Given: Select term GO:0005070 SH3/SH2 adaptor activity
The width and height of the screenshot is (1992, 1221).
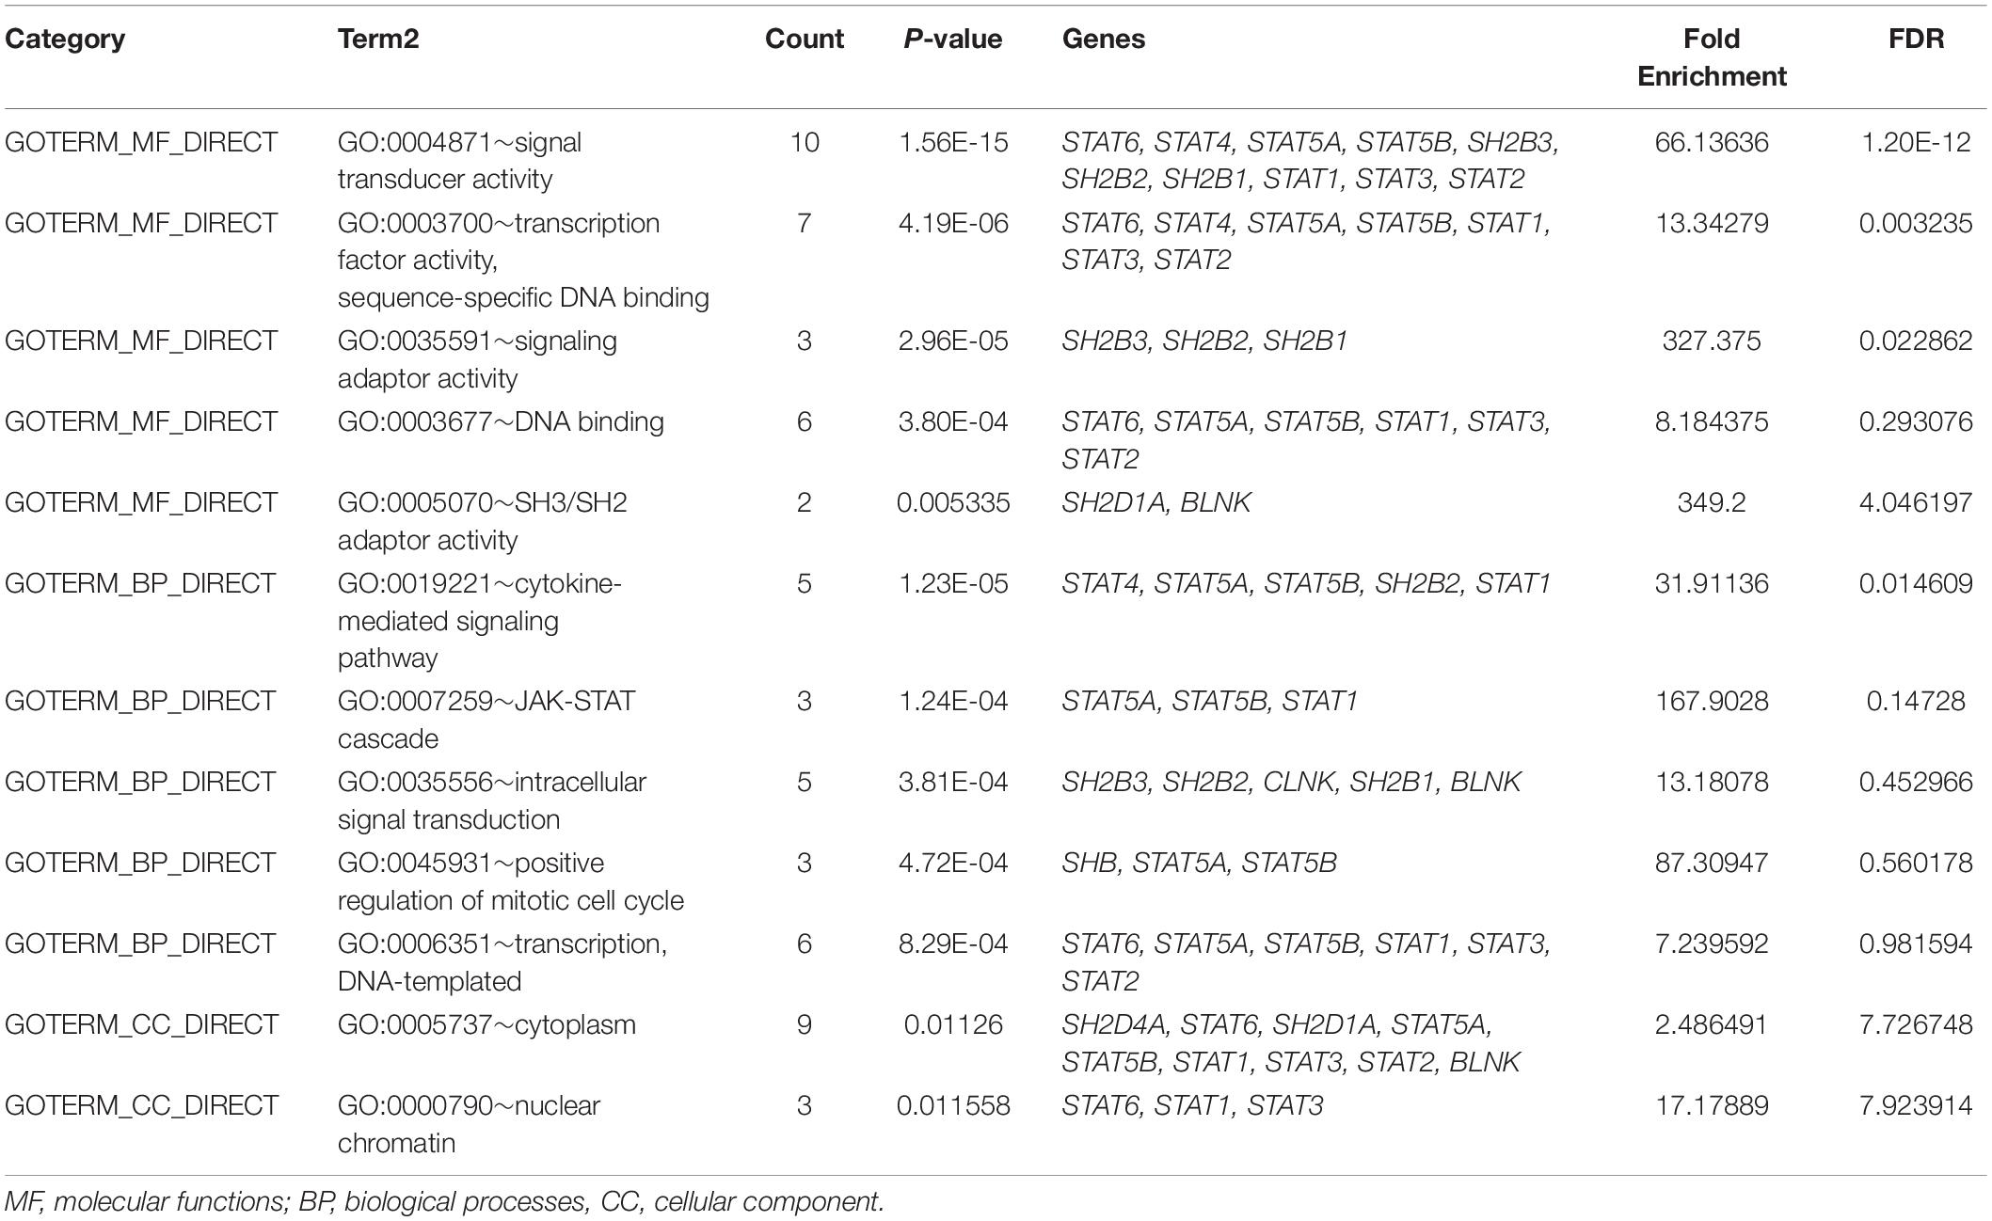Looking at the screenshot, I should (483, 521).
